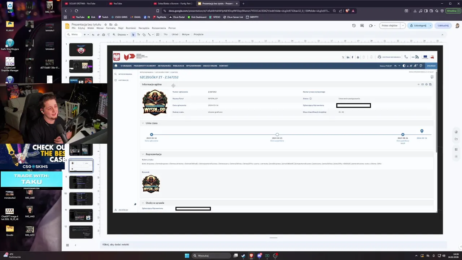
Task: Open browser downloads icon
Action: coord(415,11)
